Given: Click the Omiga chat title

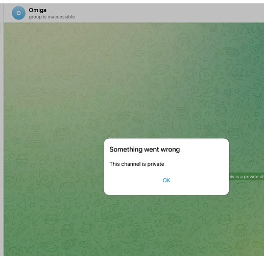Looking at the screenshot, I should coord(37,10).
